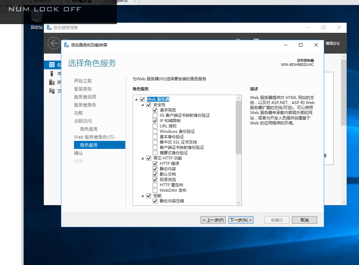This screenshot has height=265, width=359.
Task: Click the 服务器管理器 title bar icon
Action: point(49,27)
